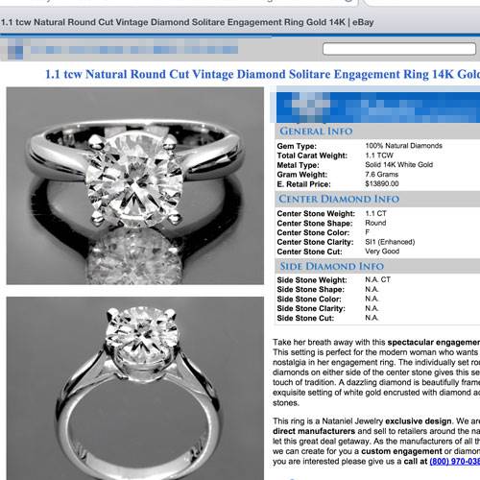
Task: Select the eBay diamond ring browser tab
Action: (x=180, y=3)
